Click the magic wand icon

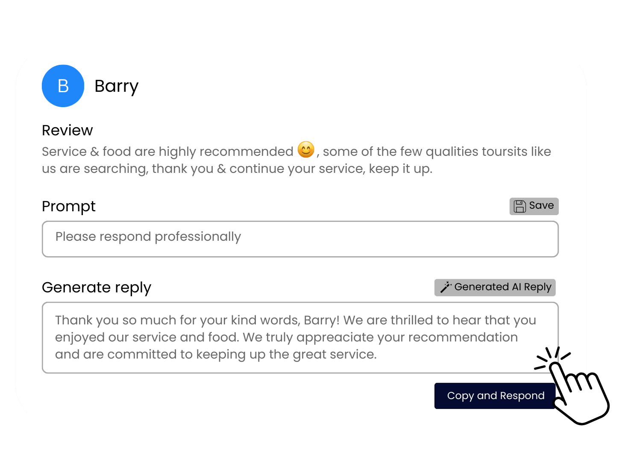click(x=446, y=287)
